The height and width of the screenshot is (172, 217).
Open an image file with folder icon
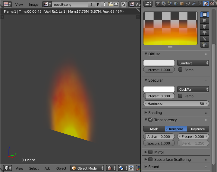[110, 4]
